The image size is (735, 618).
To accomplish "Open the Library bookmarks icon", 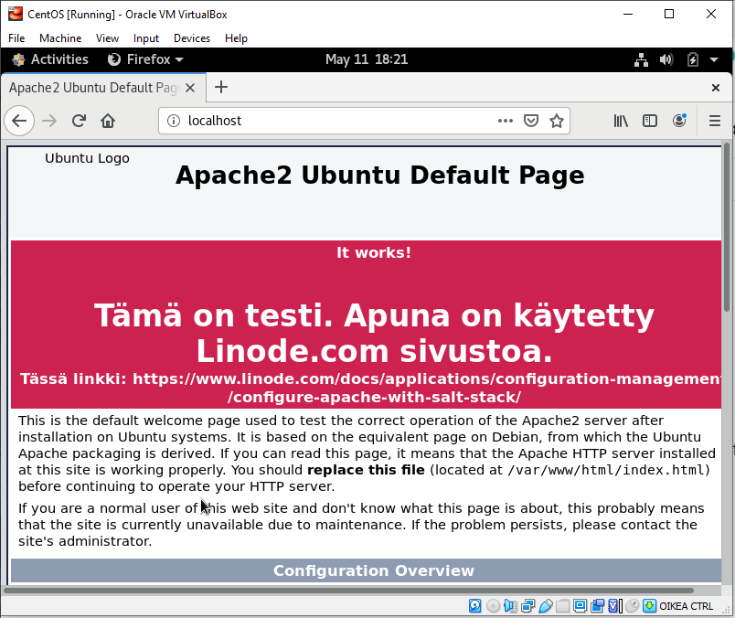I will coord(621,121).
